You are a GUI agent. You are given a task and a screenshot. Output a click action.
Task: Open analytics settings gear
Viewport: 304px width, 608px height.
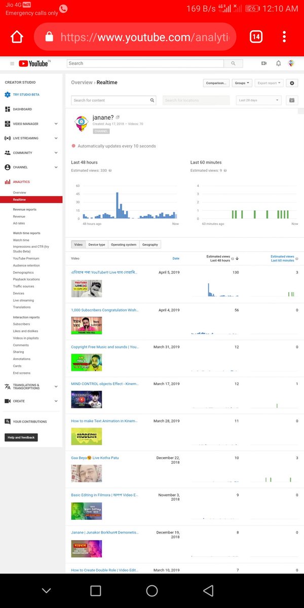pyautogui.click(x=291, y=83)
